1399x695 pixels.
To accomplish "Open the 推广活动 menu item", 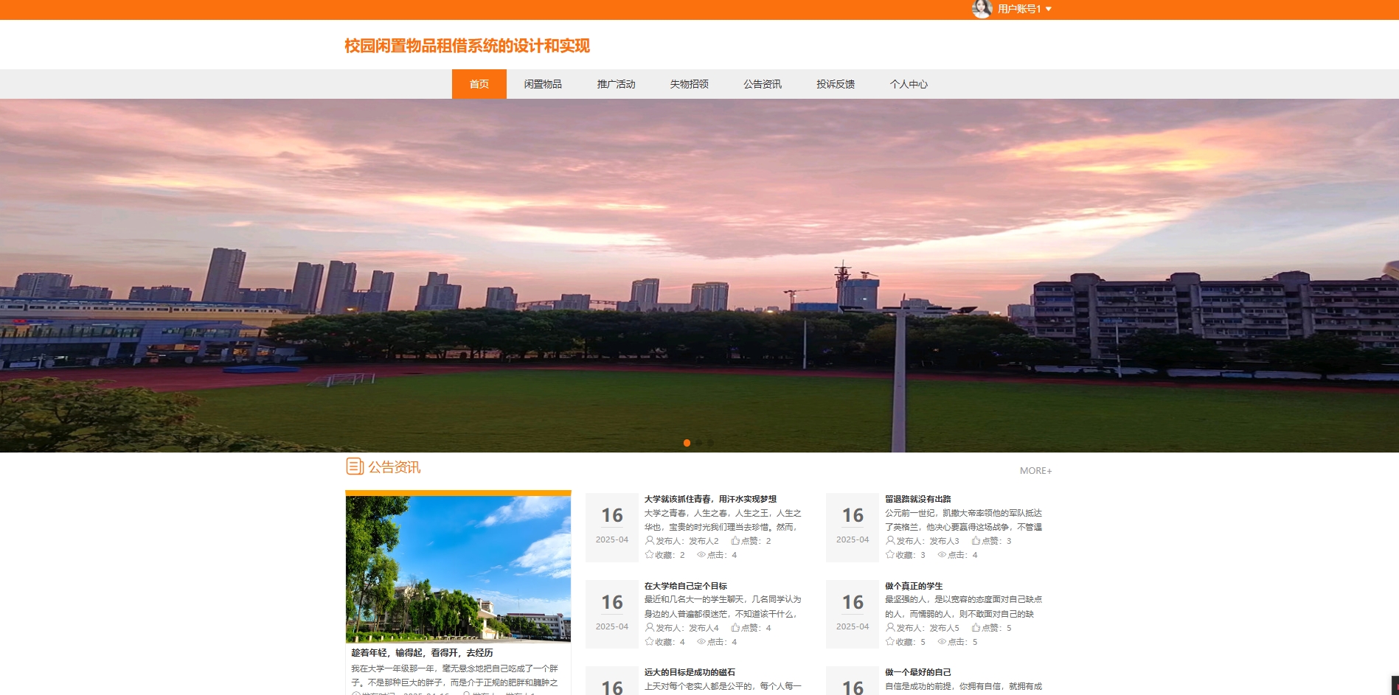I will point(617,84).
